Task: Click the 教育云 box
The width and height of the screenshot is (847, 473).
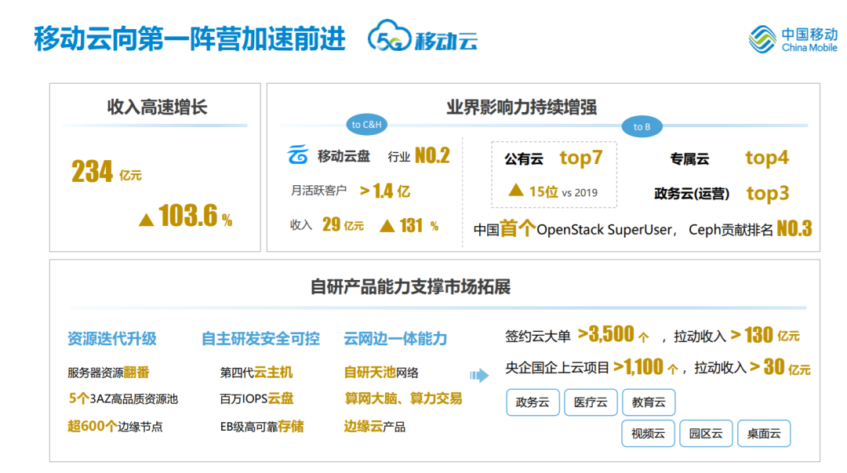Action: click(649, 402)
